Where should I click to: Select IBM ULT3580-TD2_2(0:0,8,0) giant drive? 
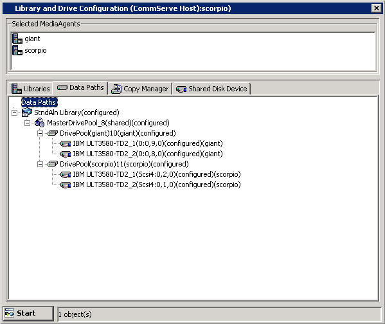point(148,154)
